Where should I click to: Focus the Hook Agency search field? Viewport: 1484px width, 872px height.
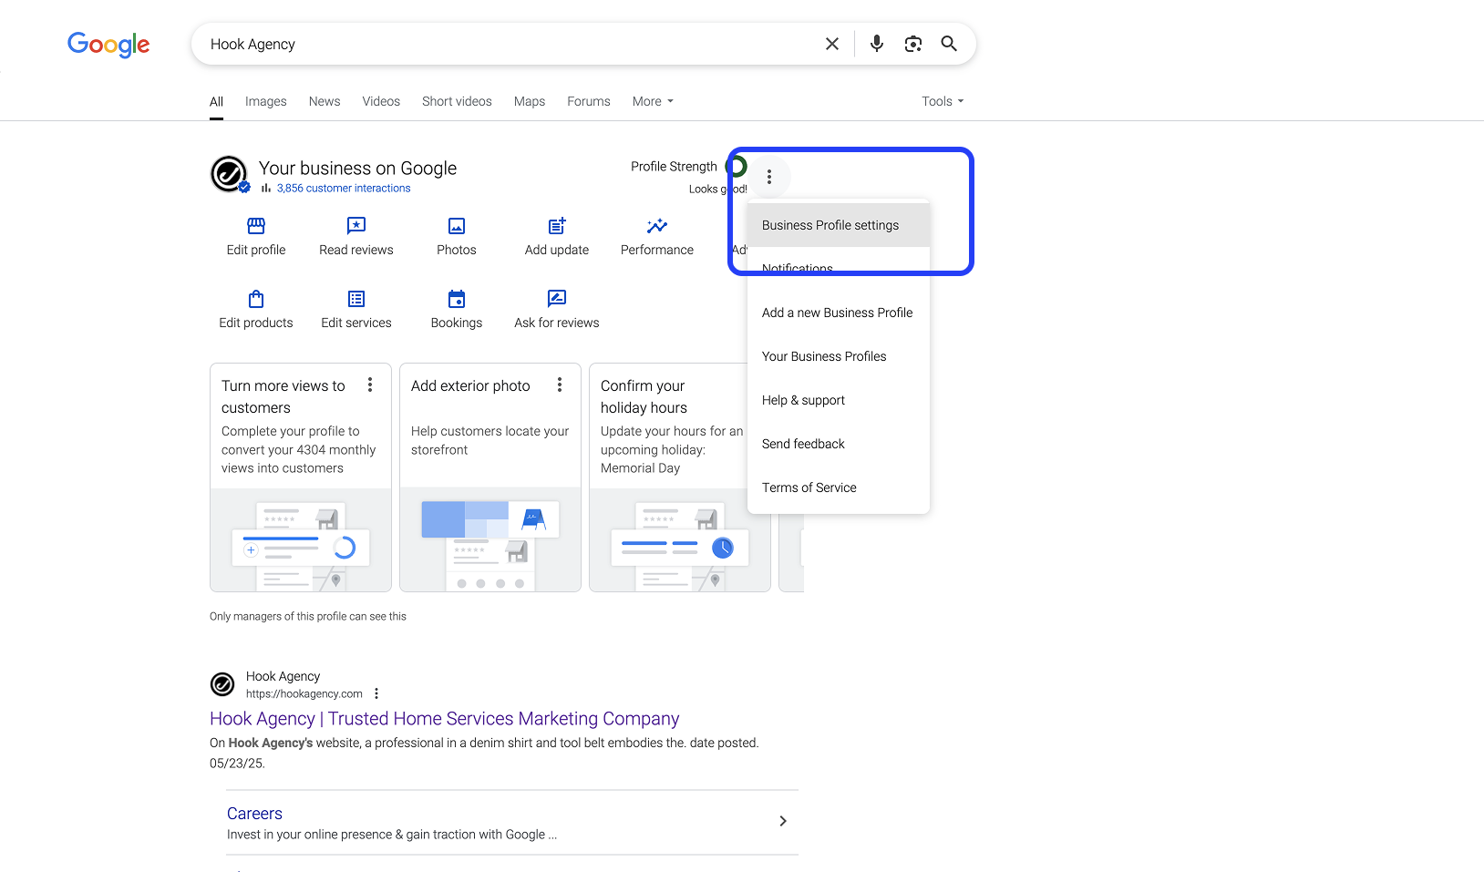pyautogui.click(x=510, y=44)
